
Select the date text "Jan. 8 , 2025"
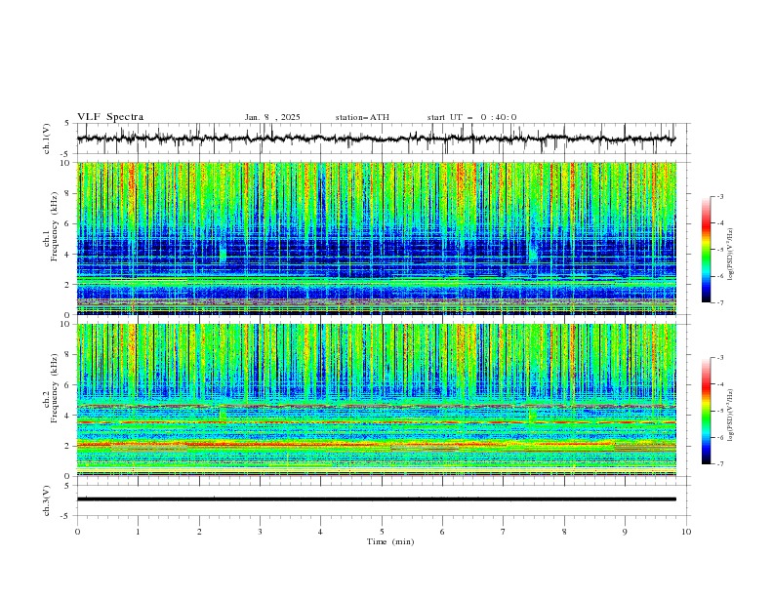pyautogui.click(x=272, y=117)
